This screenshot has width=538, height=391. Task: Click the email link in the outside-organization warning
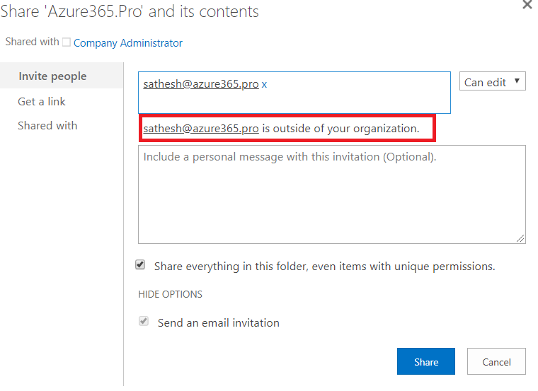tap(200, 129)
